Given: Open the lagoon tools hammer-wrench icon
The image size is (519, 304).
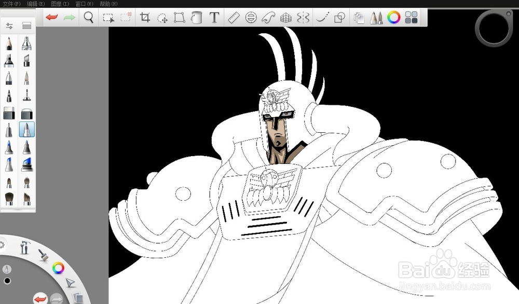Looking at the screenshot, I should click(24, 247).
